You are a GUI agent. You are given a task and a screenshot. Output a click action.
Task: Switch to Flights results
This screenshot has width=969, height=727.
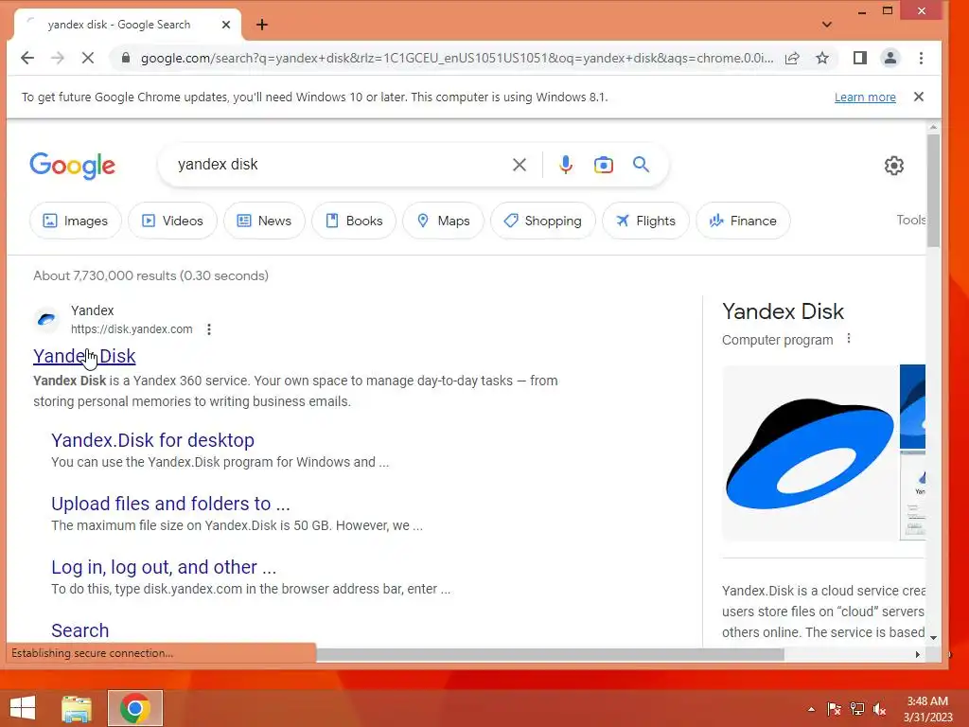tap(645, 221)
